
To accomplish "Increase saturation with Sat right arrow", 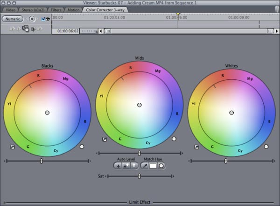I will [x=174, y=176].
